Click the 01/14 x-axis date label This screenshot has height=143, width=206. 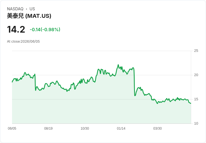tap(121, 128)
